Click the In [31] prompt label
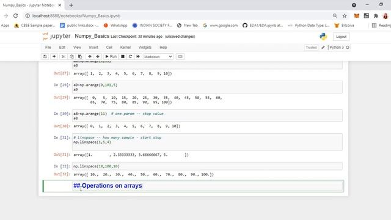Screen dimensions: 391x220 (62, 137)
